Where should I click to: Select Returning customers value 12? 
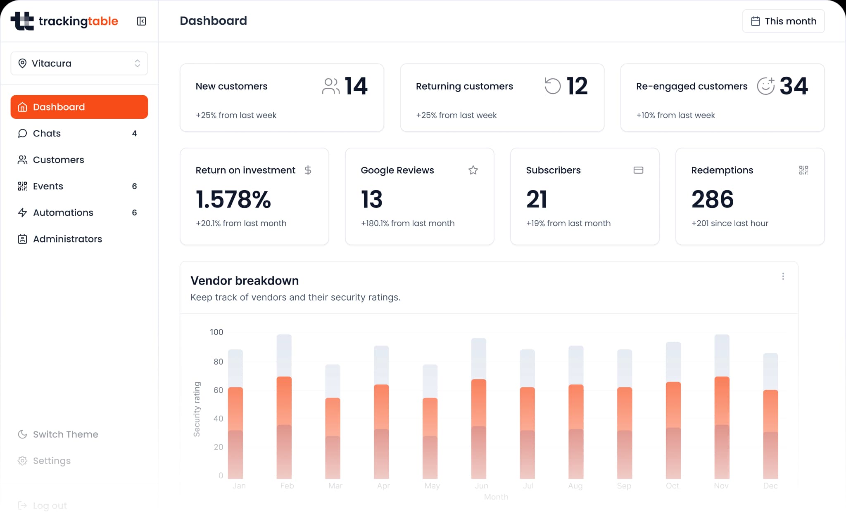click(x=577, y=86)
